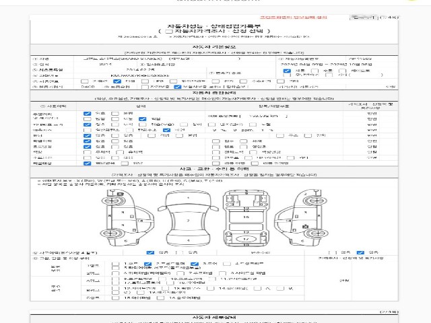Click the blurred button beside the page counter
Image resolution: width=431 pixels, height=323 pixels.
tap(364, 17)
